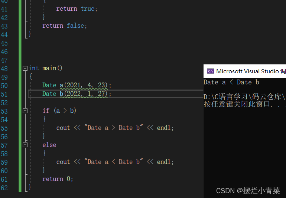Click 'cout' on line 55
Viewport: 286px width, 198px height.
(63, 128)
